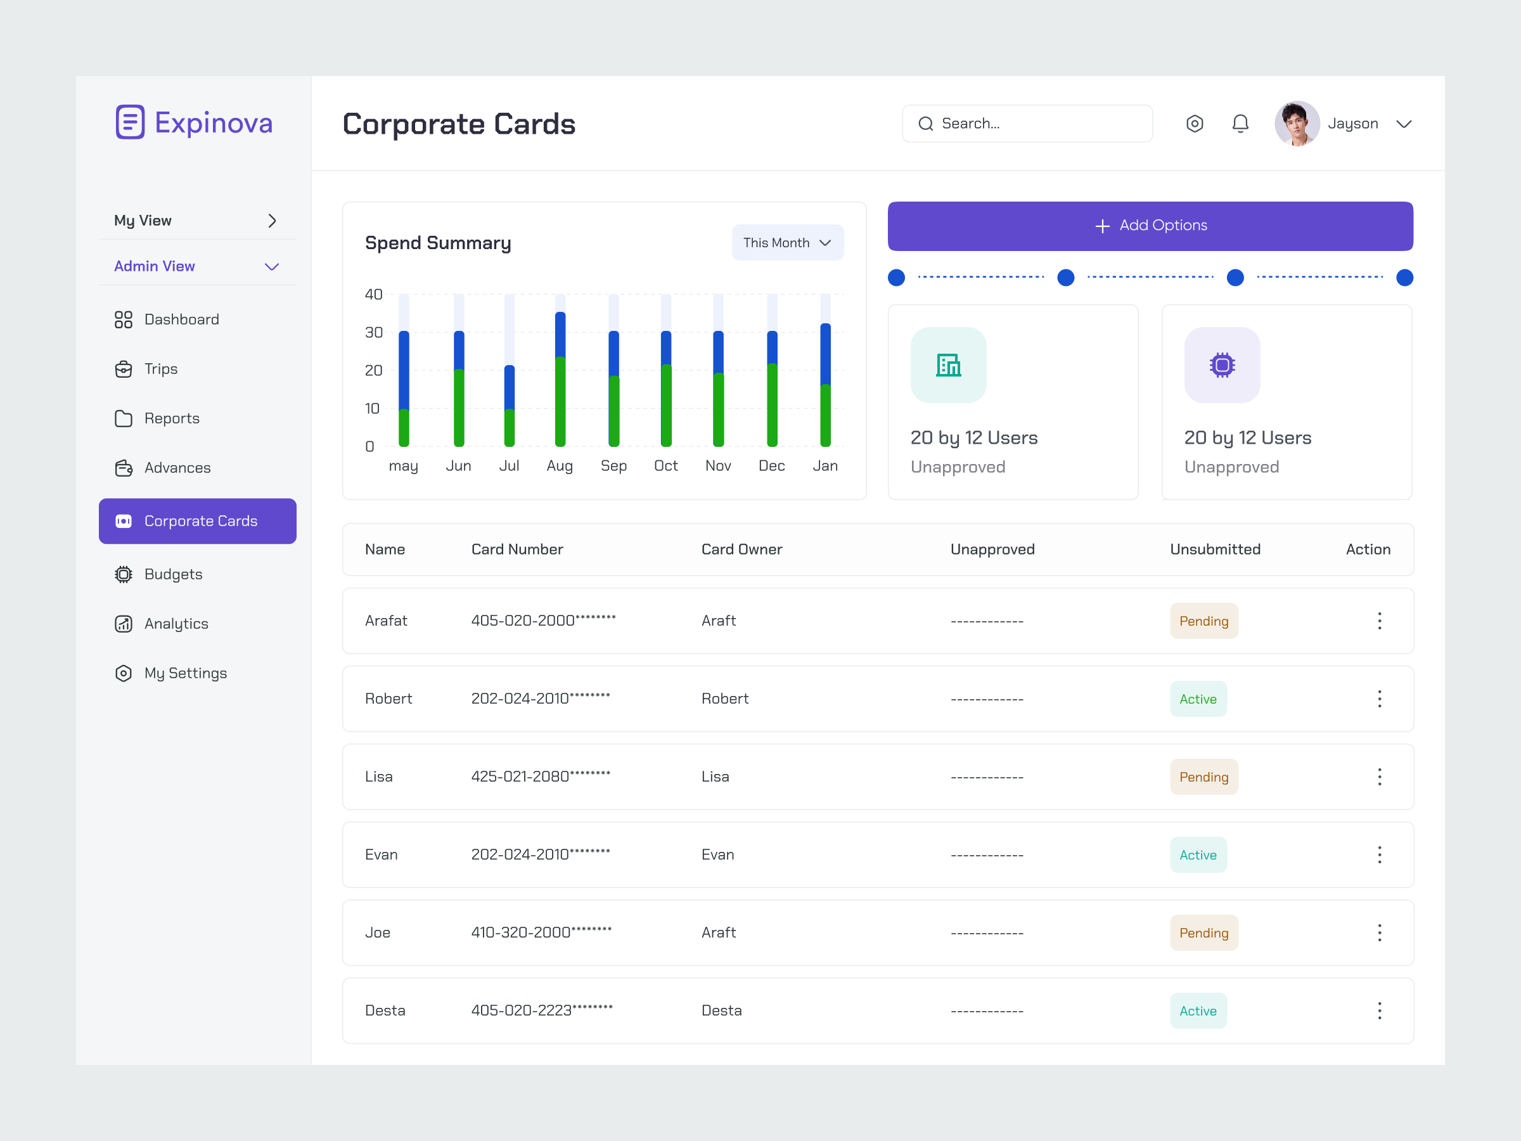
Task: Click the search magnifier icon
Action: tap(925, 124)
